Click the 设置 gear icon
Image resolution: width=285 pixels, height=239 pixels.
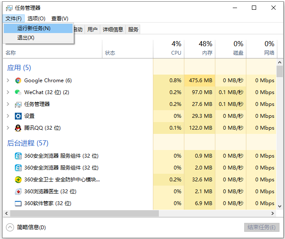tap(18, 116)
